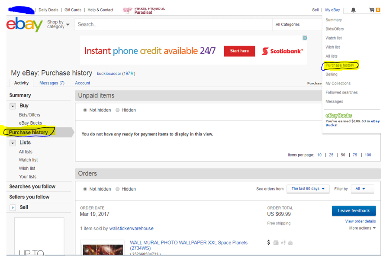Select Not hidden under Unpaid items

(85, 110)
